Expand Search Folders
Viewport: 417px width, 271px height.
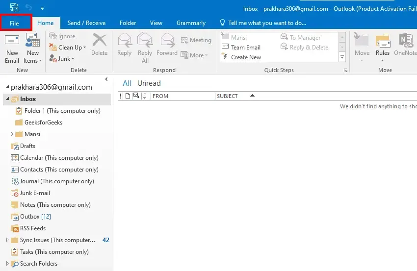(x=7, y=264)
